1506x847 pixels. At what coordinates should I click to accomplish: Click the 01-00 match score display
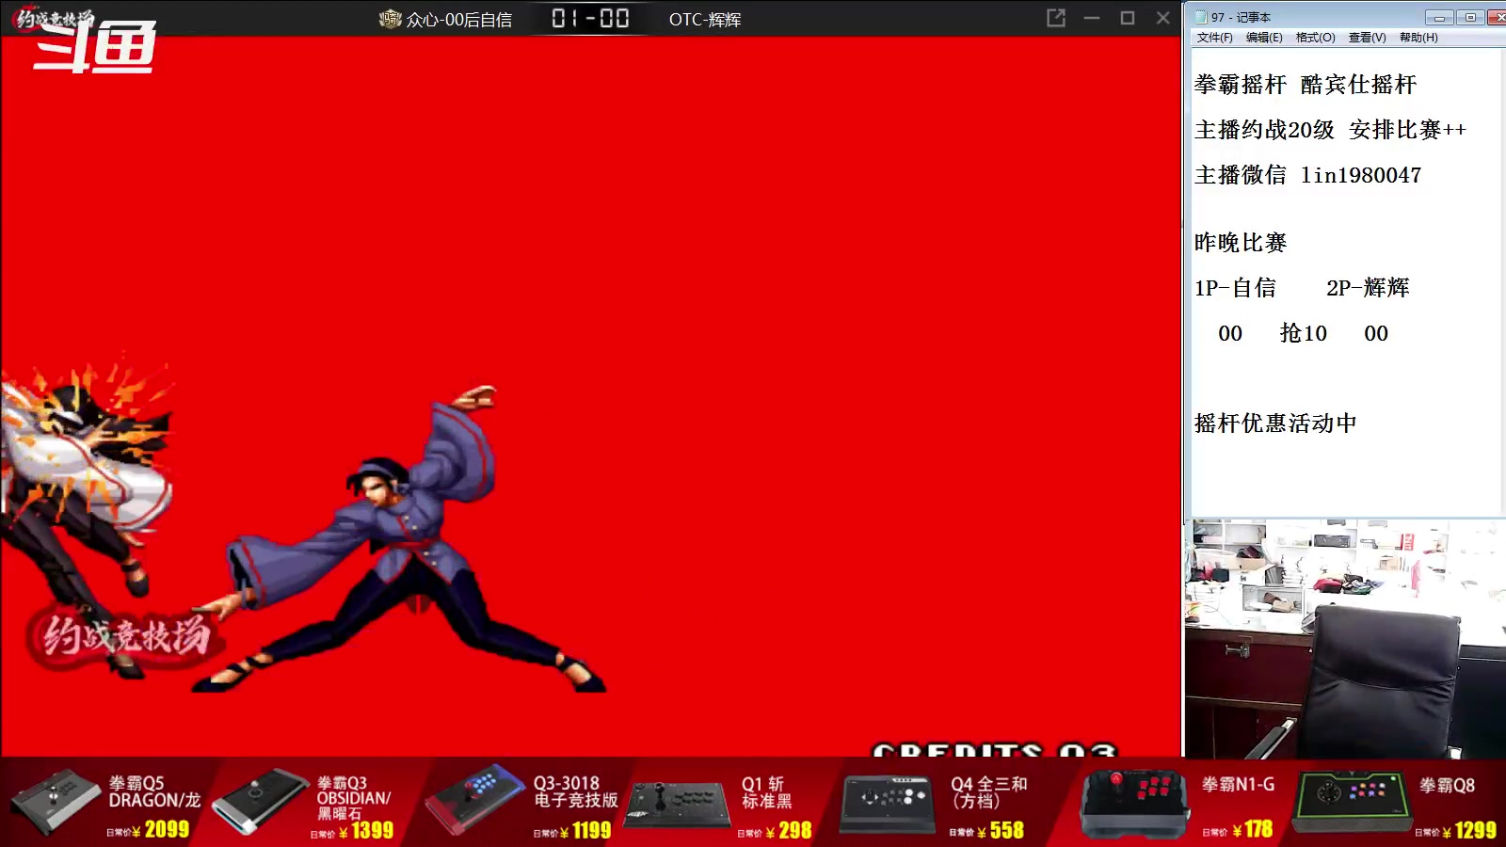point(590,18)
